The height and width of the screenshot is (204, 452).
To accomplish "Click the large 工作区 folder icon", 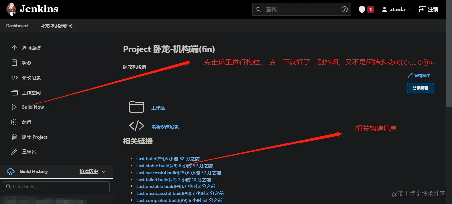I will point(136,107).
